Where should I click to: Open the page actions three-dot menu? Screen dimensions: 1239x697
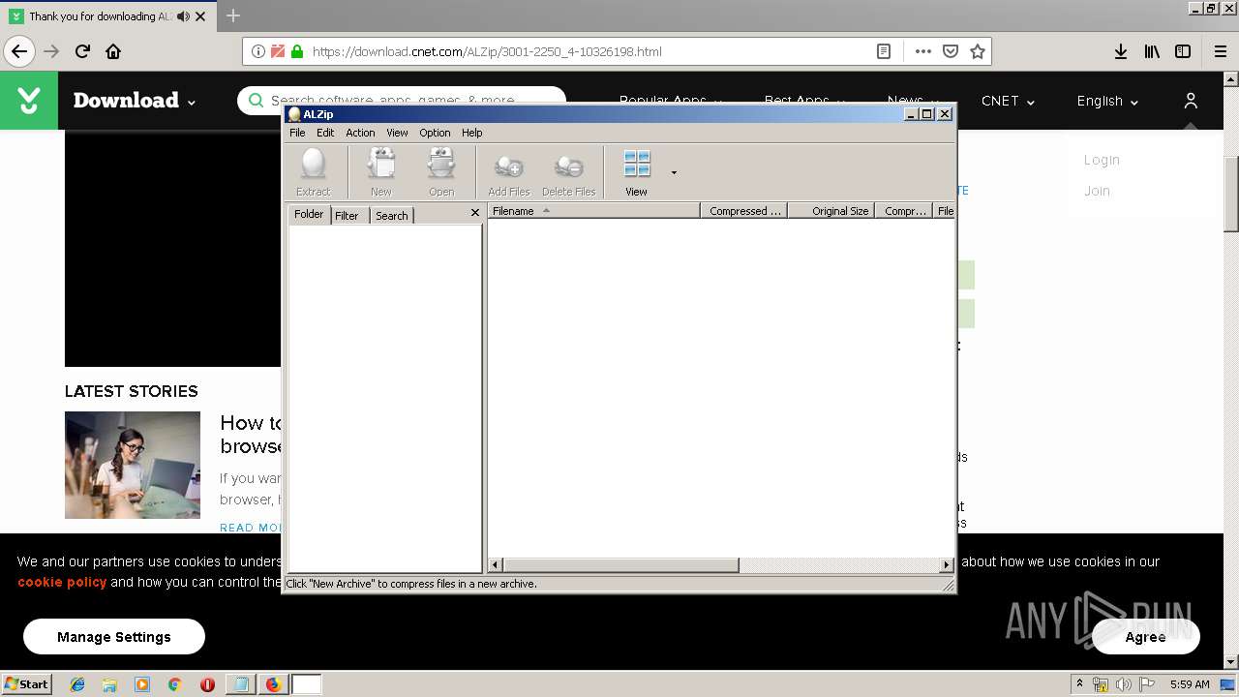pyautogui.click(x=923, y=51)
